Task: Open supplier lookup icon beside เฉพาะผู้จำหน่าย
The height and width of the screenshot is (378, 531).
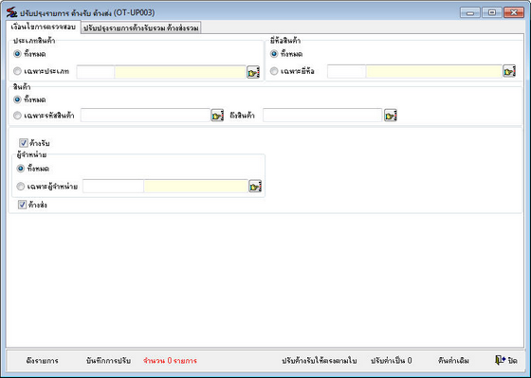Action: pyautogui.click(x=255, y=186)
